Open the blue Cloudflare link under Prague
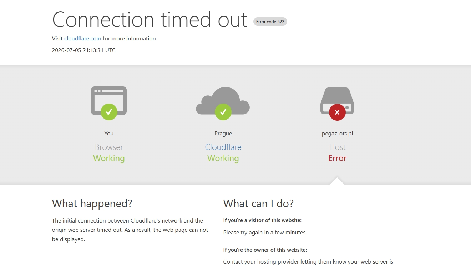471x265 pixels. pos(223,147)
